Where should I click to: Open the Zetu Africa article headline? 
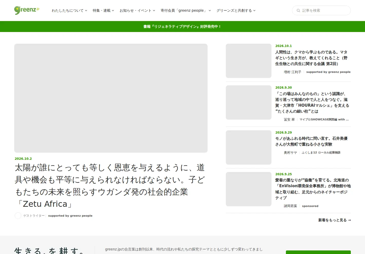110,186
